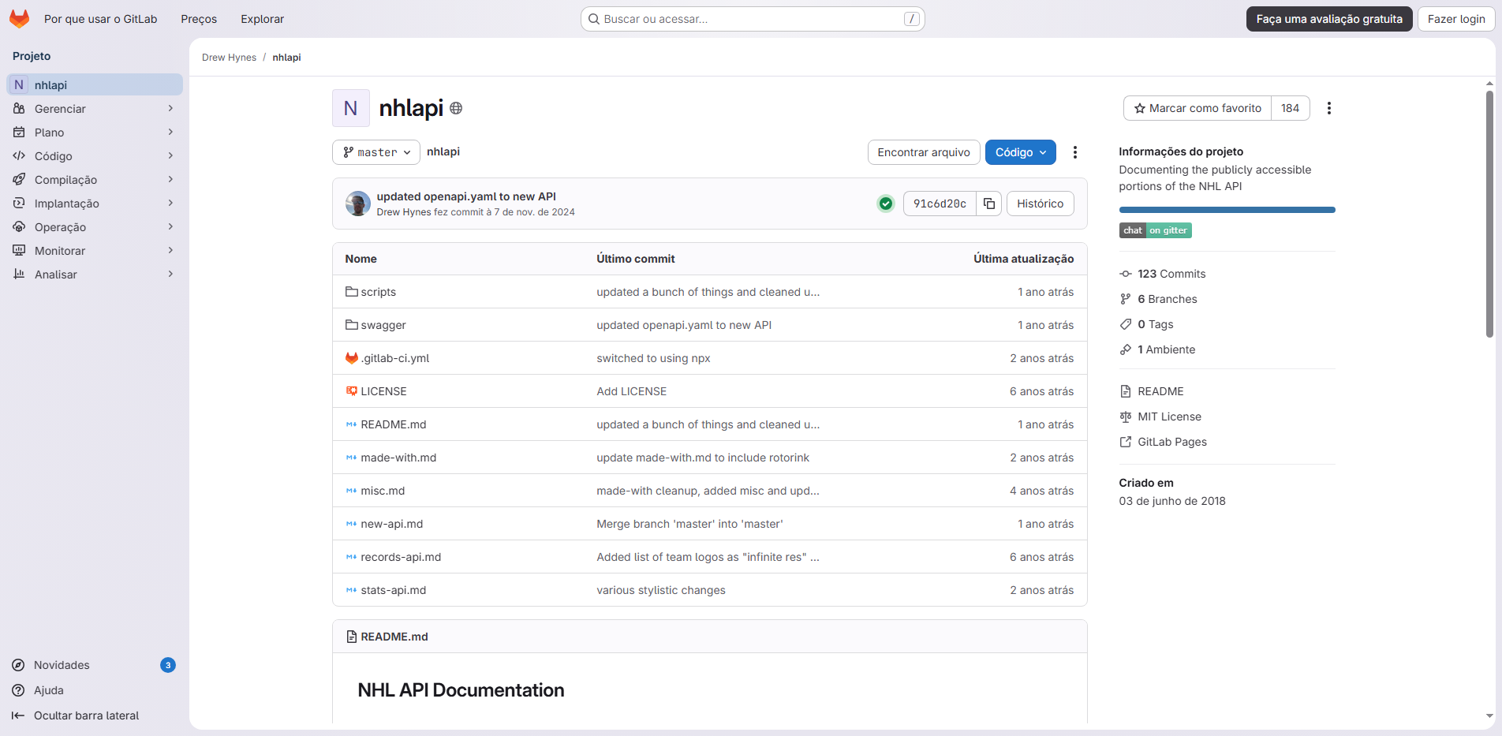Click the pipeline status check icon
This screenshot has height=736, width=1502.
[x=885, y=204]
